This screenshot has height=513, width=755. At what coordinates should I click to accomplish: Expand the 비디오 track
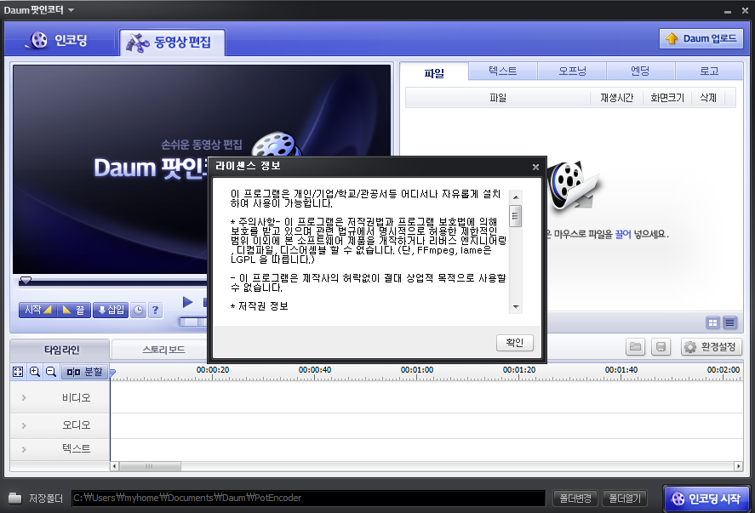click(x=24, y=398)
